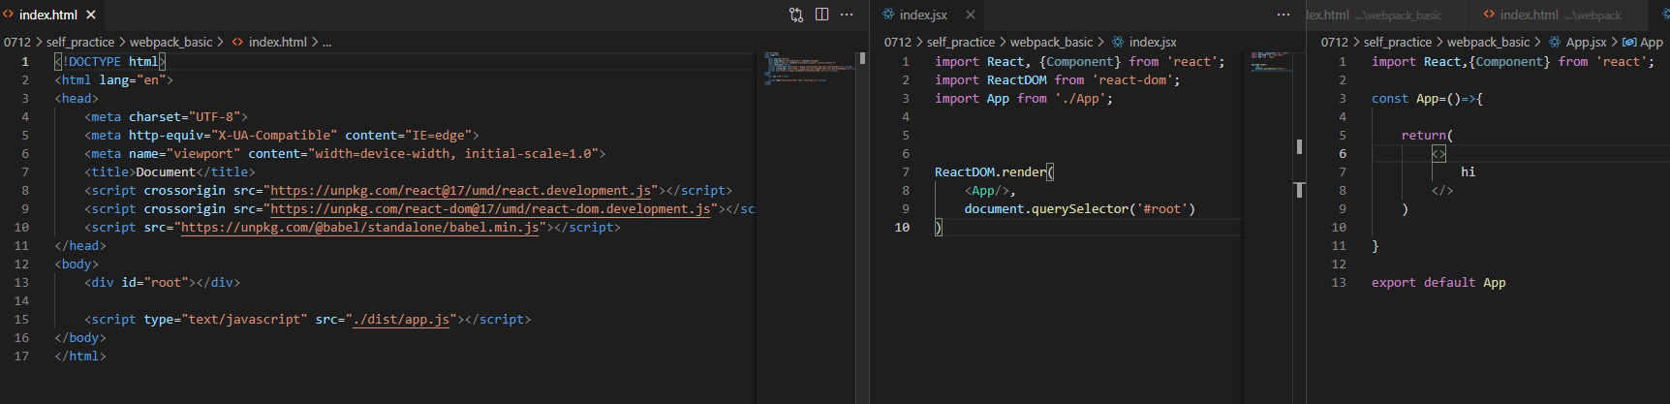Viewport: 1670px width, 404px height.
Task: Click the '<html lang="en">' line
Action: pyautogui.click(x=113, y=80)
